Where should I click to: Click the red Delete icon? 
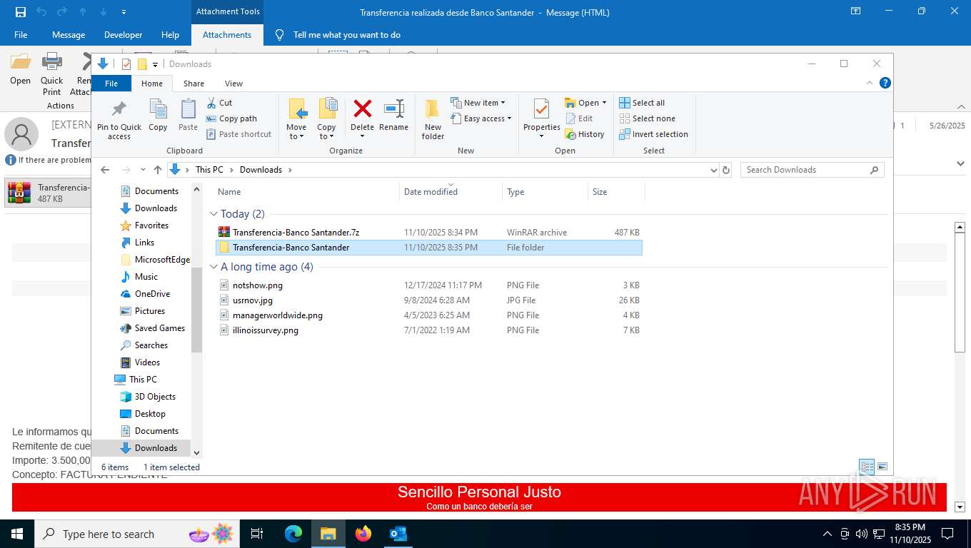(x=363, y=108)
